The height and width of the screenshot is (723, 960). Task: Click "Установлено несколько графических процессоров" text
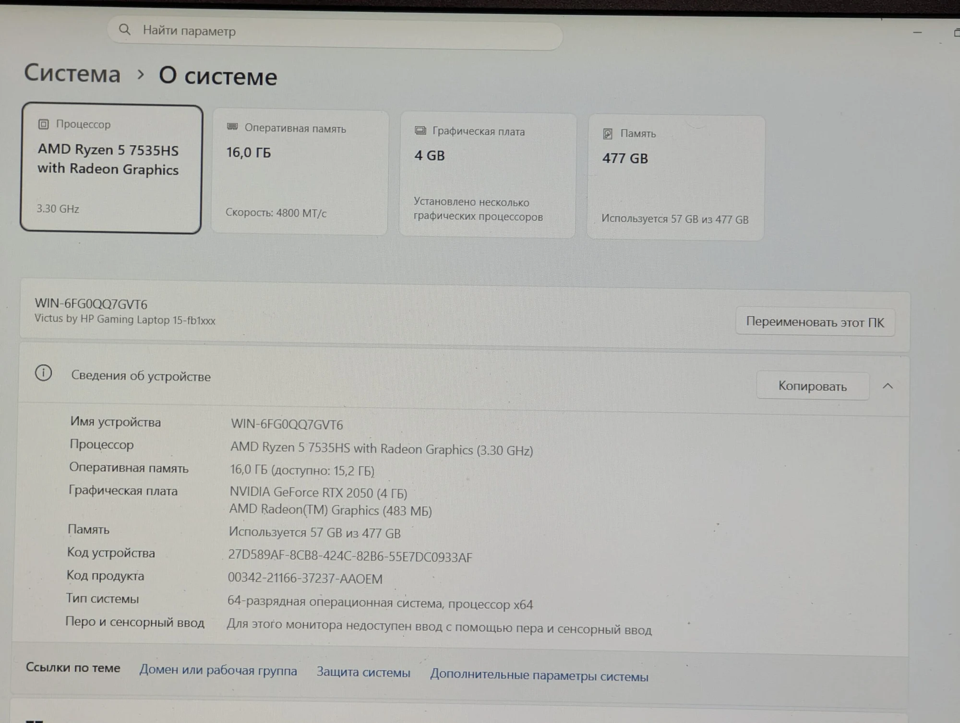tap(479, 209)
